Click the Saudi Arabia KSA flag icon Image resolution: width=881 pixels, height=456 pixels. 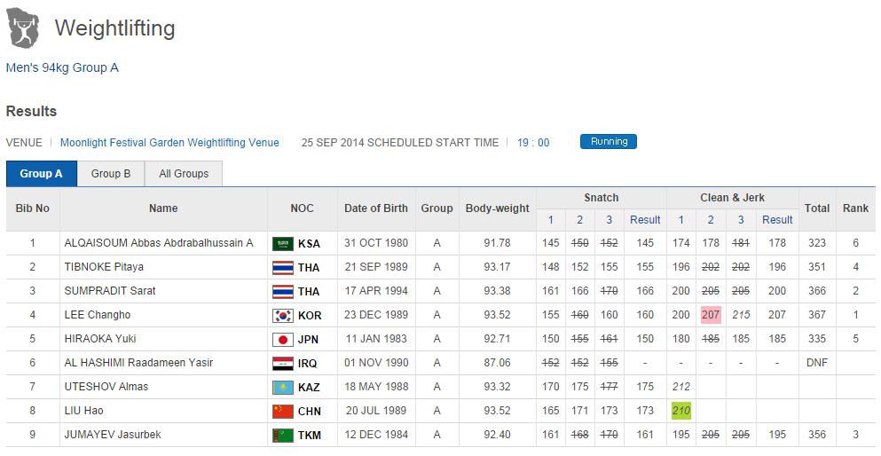(283, 243)
